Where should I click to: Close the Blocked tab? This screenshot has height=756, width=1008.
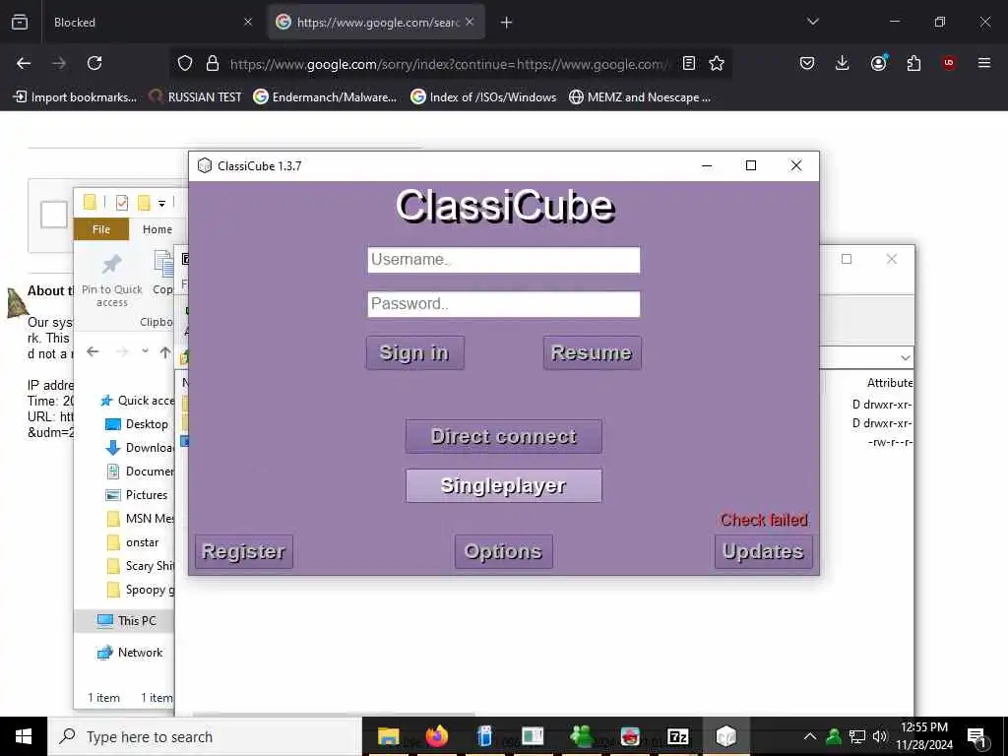click(x=247, y=23)
